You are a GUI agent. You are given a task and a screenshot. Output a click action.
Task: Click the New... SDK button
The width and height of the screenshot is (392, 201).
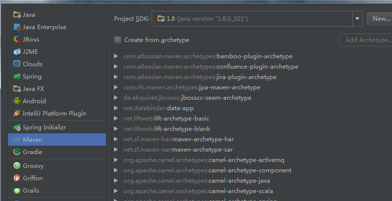380,19
